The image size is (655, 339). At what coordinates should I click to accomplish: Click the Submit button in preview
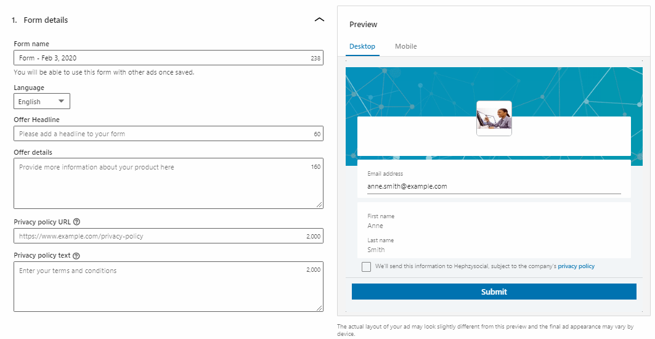(494, 292)
